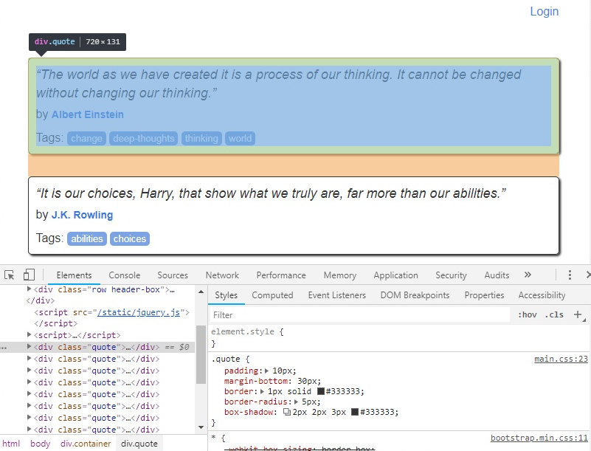Click the world tag
Image resolution: width=591 pixels, height=451 pixels.
point(240,138)
